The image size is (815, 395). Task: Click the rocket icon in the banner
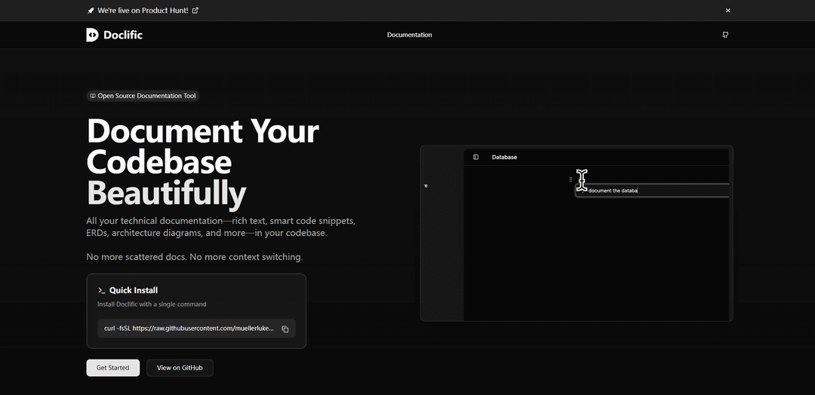pos(91,11)
